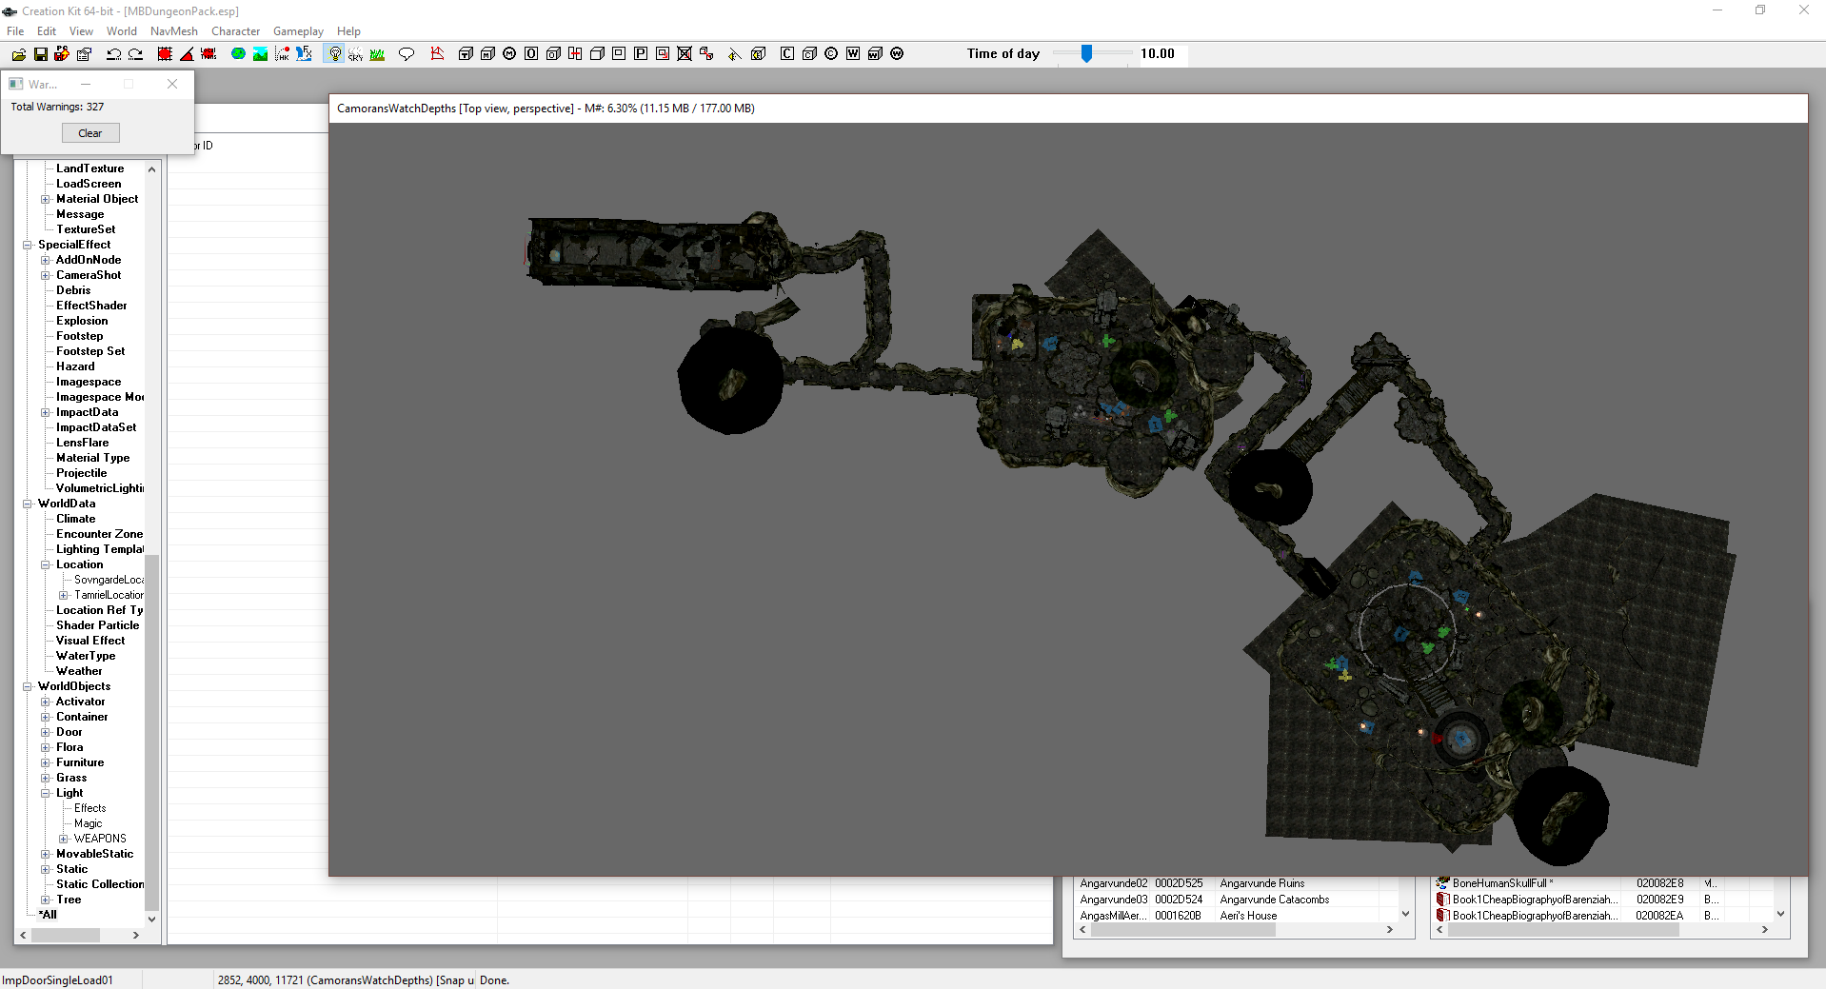Click the Fx waterfall toolbar icon
This screenshot has width=1826, height=989.
tap(304, 54)
